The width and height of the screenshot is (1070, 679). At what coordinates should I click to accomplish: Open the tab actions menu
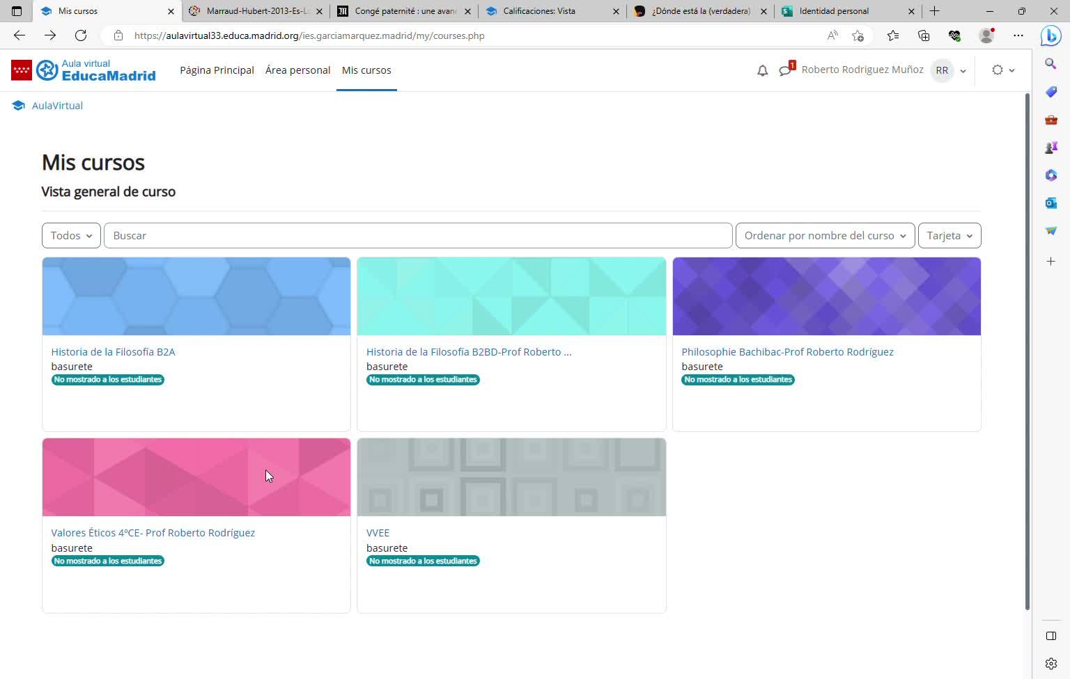click(x=17, y=11)
